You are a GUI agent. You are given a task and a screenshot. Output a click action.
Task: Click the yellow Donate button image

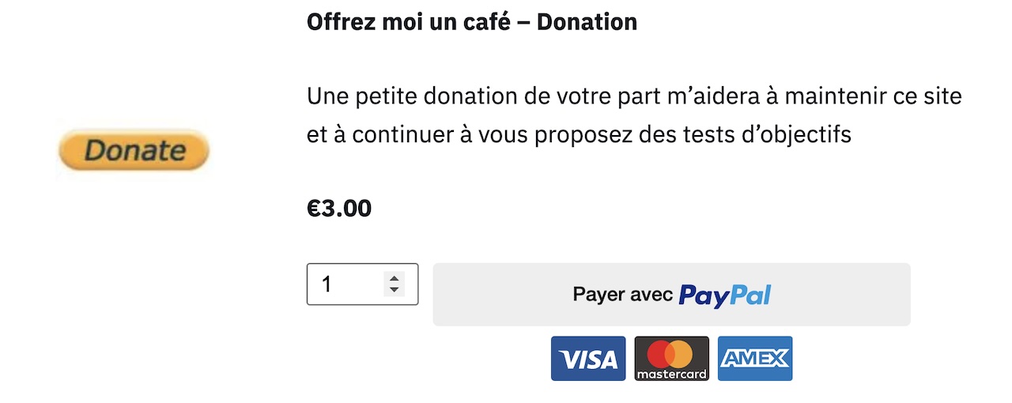point(134,150)
